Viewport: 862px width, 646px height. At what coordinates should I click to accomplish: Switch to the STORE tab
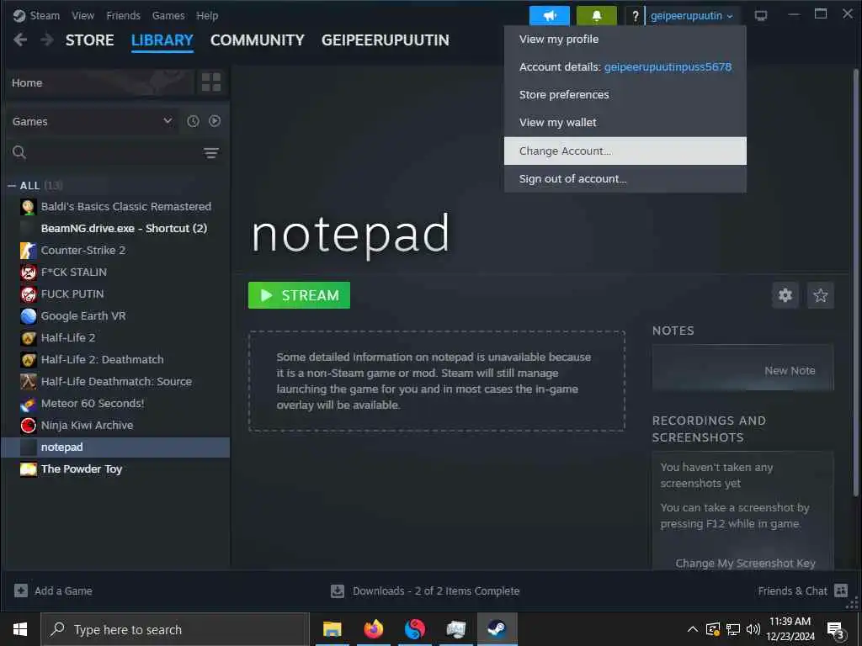coord(89,40)
